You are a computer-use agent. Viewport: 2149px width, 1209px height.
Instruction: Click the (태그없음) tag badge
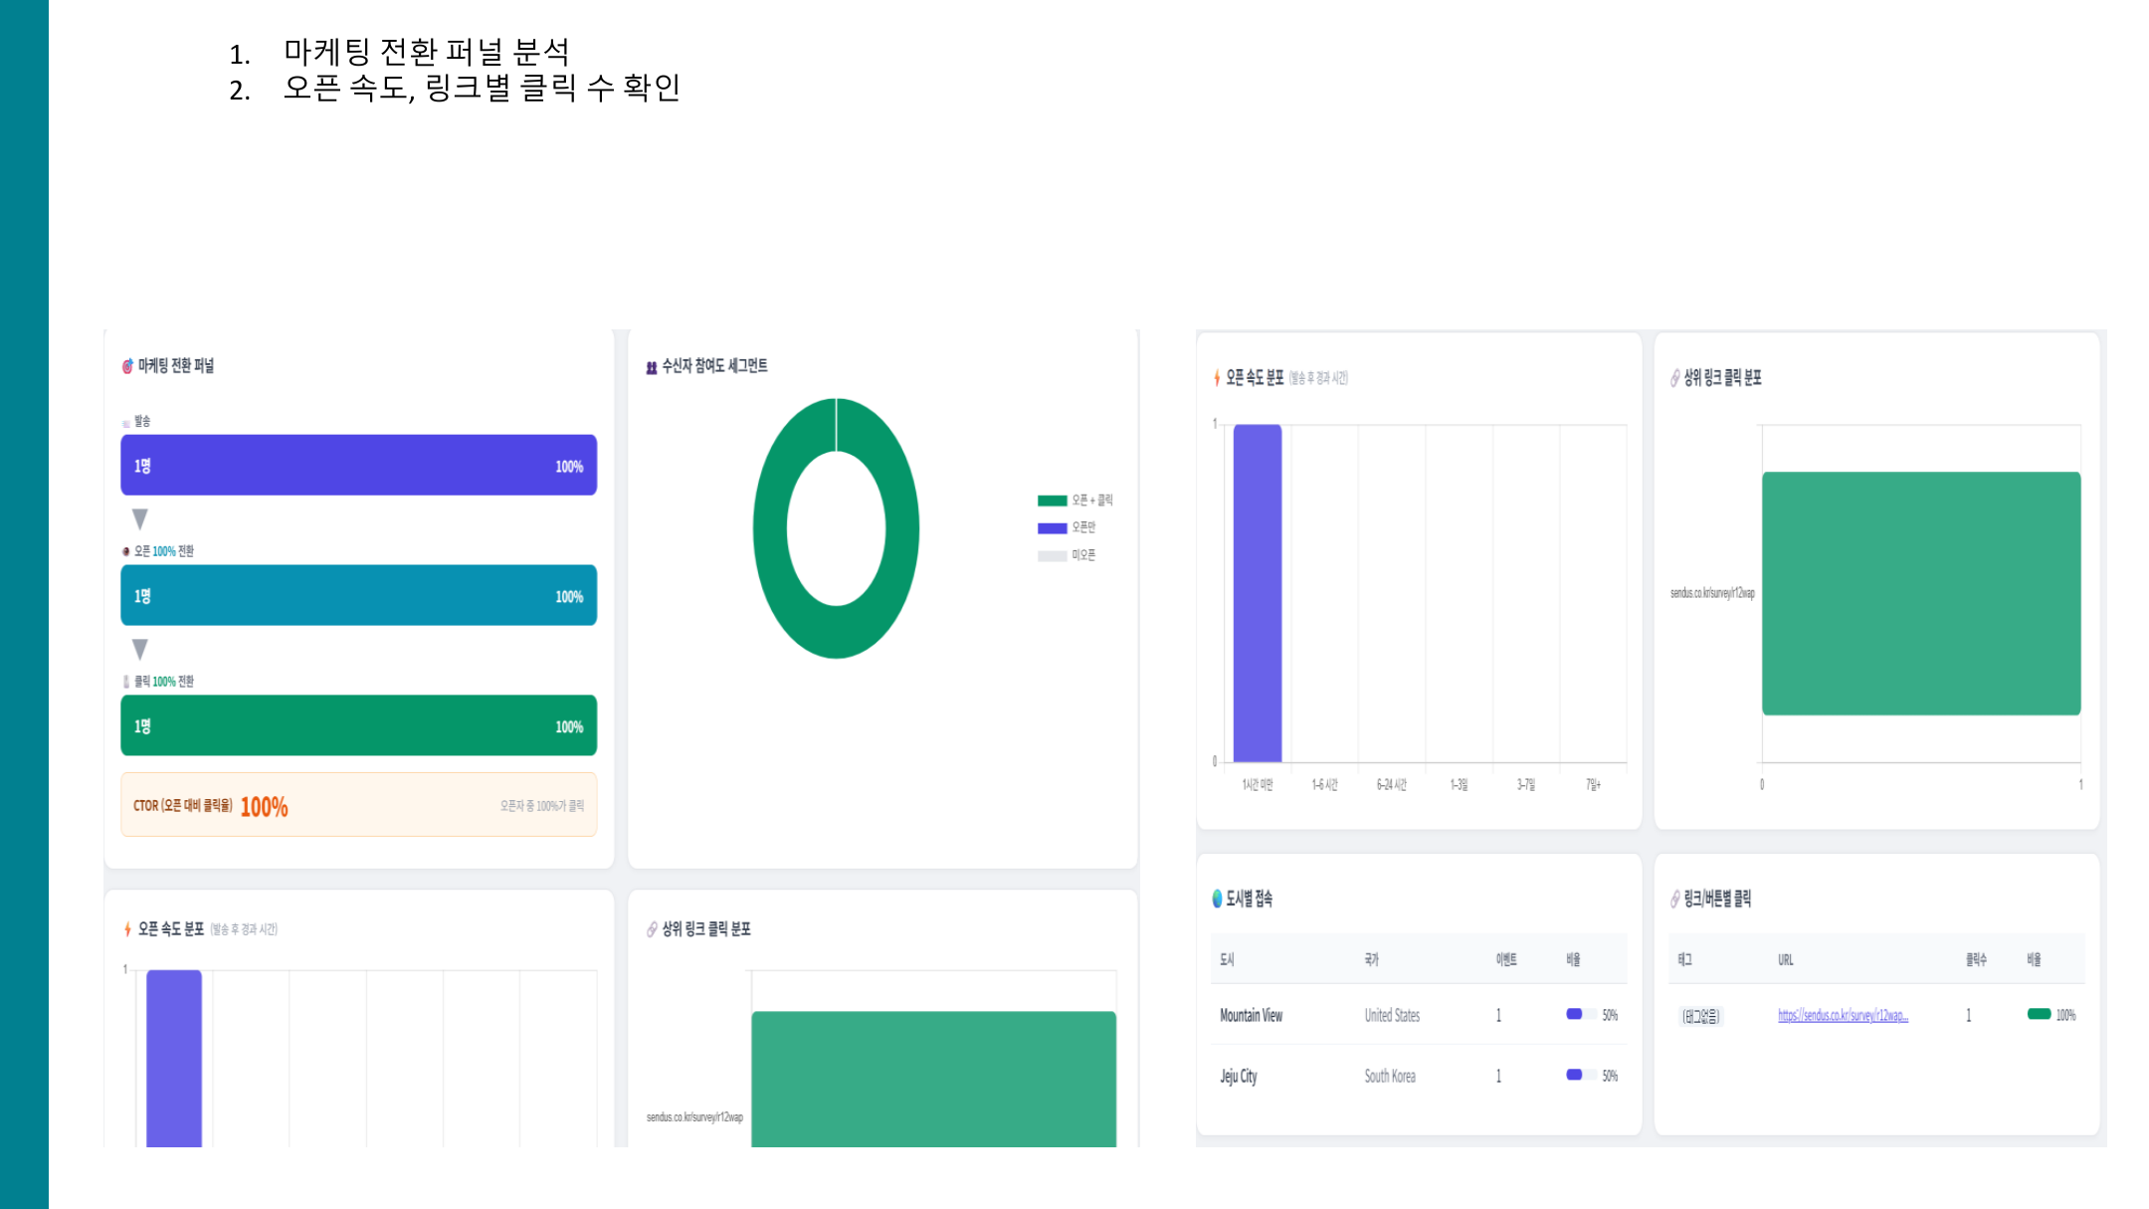pos(1700,1016)
